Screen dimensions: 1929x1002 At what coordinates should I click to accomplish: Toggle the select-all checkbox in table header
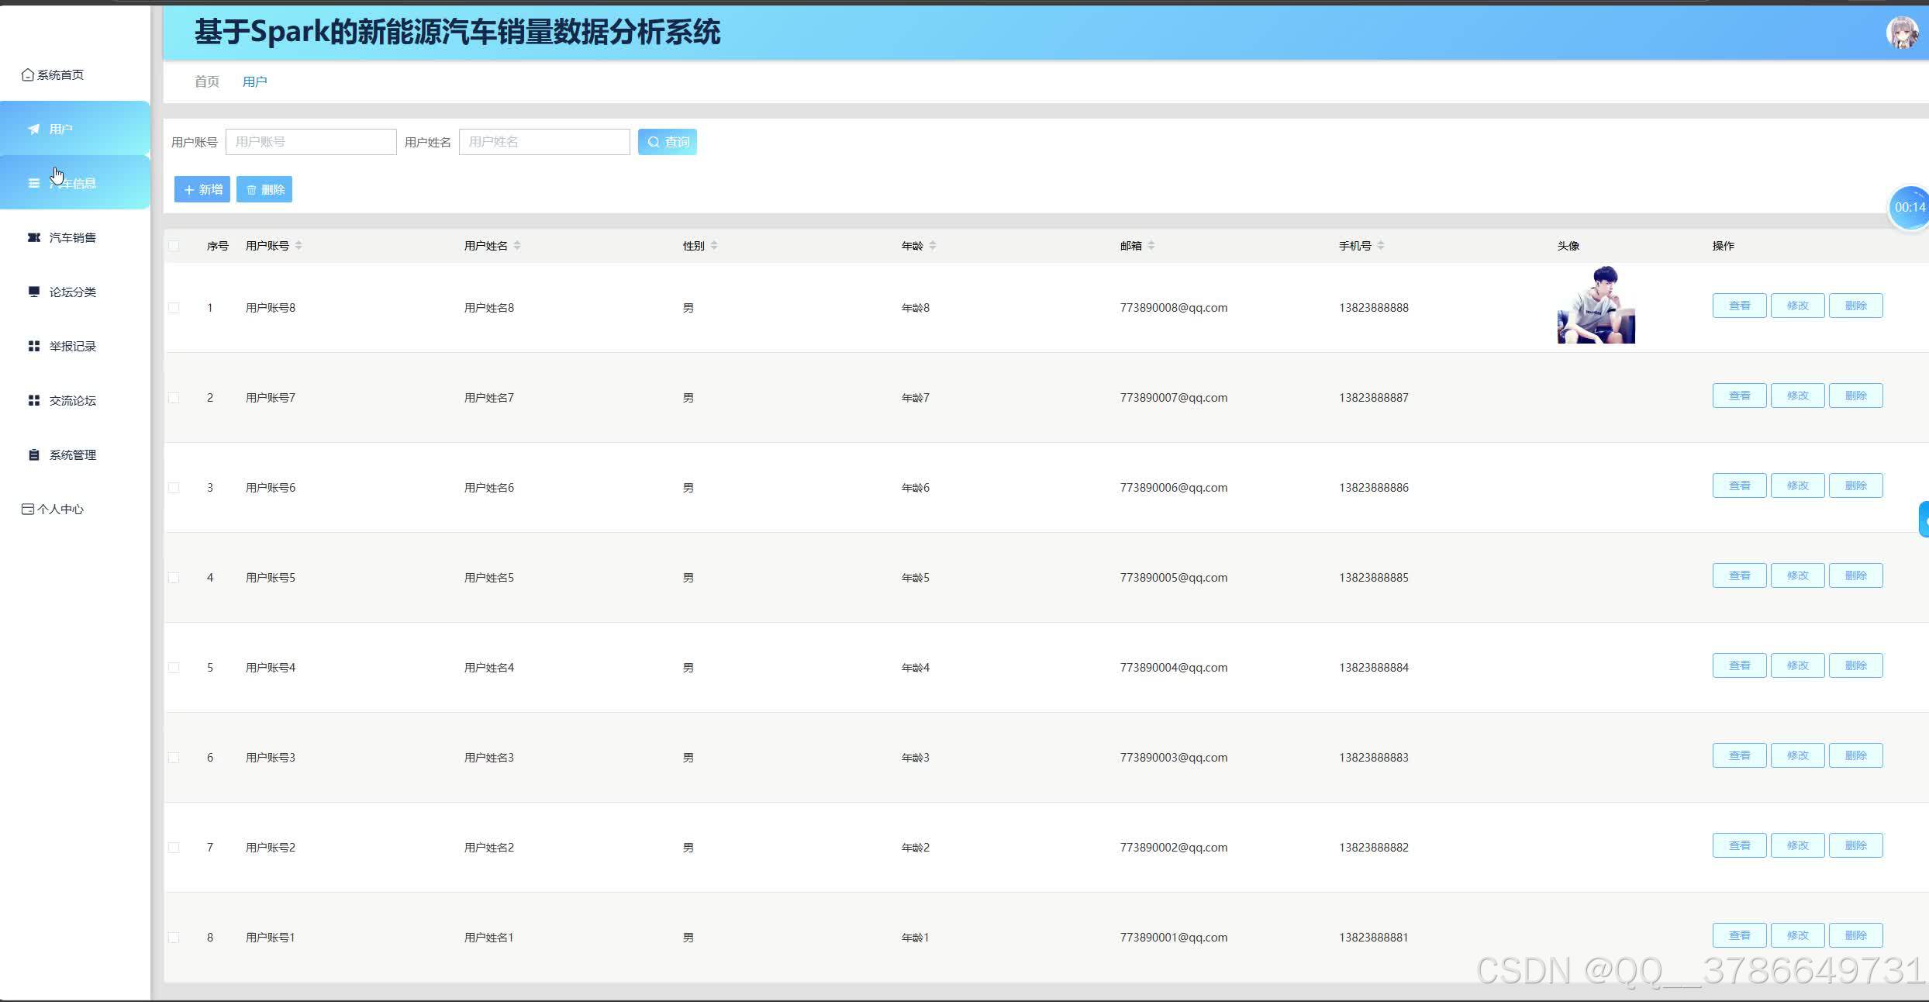(x=174, y=246)
